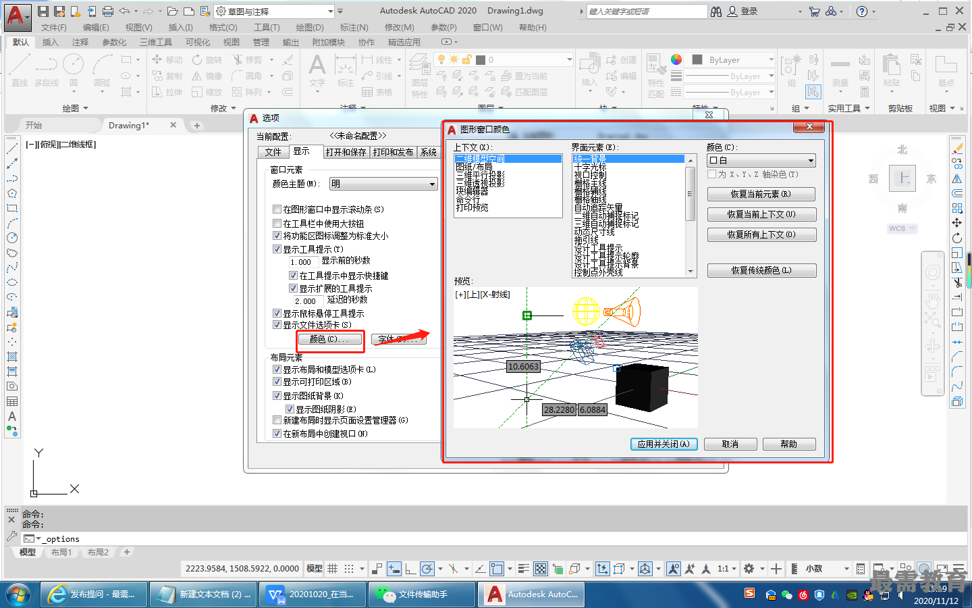972x608 pixels.
Task: Open the WCS dropdown under ViewCube
Action: click(902, 228)
